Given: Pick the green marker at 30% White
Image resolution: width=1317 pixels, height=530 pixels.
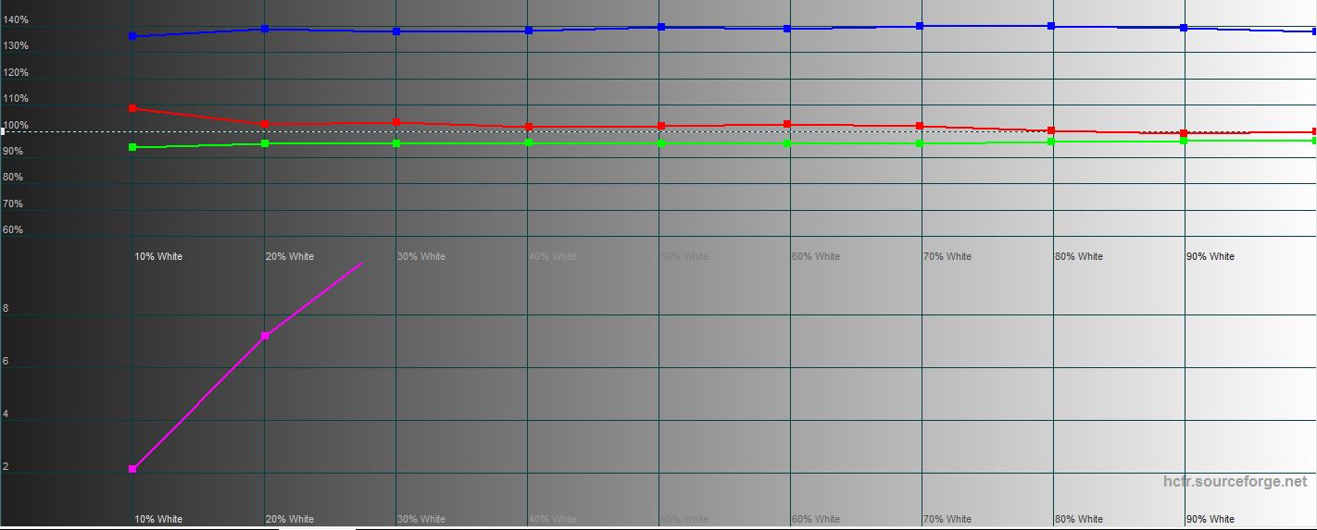Looking at the screenshot, I should coord(396,143).
